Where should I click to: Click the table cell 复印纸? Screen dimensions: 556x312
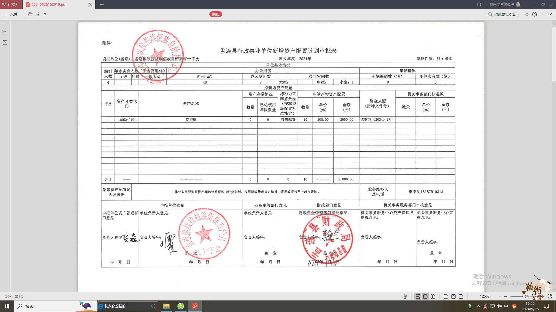point(191,120)
